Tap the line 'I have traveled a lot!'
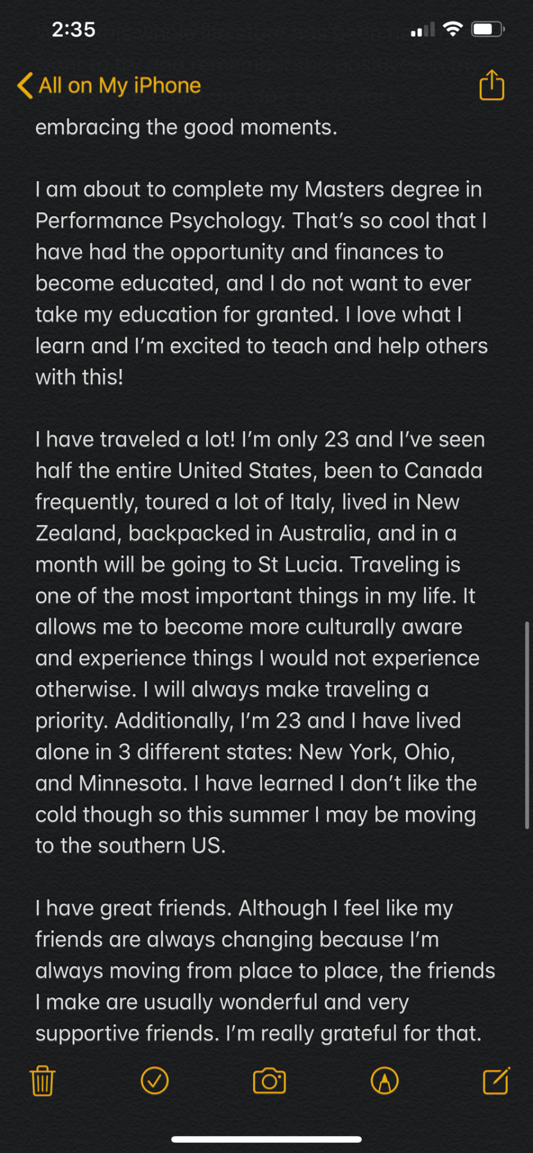 tap(135, 440)
